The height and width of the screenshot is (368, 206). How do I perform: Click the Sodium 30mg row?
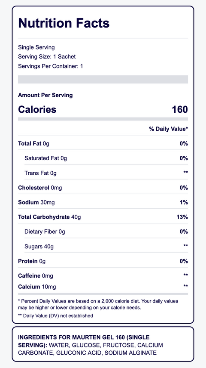pyautogui.click(x=103, y=202)
